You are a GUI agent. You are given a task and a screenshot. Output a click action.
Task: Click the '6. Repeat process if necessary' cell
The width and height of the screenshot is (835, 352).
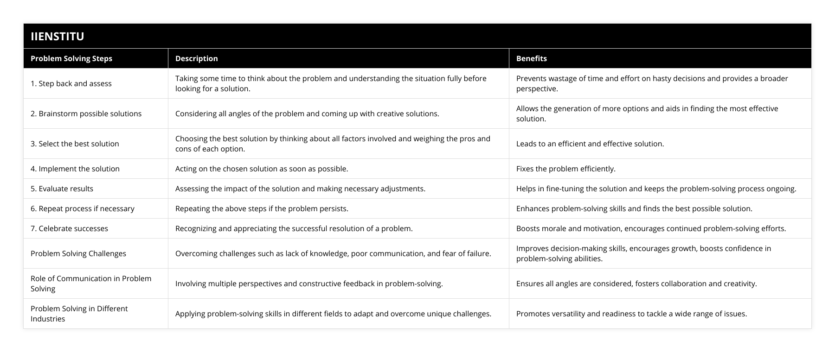[x=83, y=208]
